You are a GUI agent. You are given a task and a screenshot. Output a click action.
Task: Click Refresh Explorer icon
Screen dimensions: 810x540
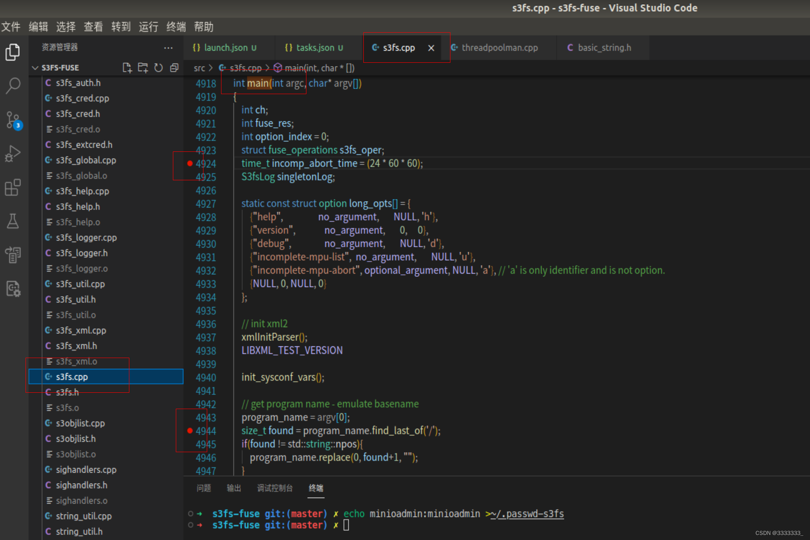pos(158,68)
